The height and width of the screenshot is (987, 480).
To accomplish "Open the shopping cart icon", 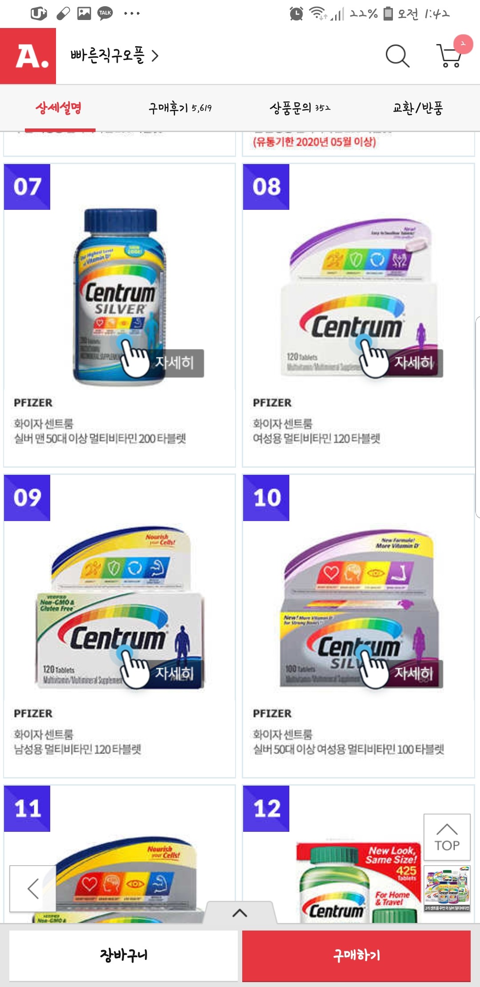I will tap(449, 56).
